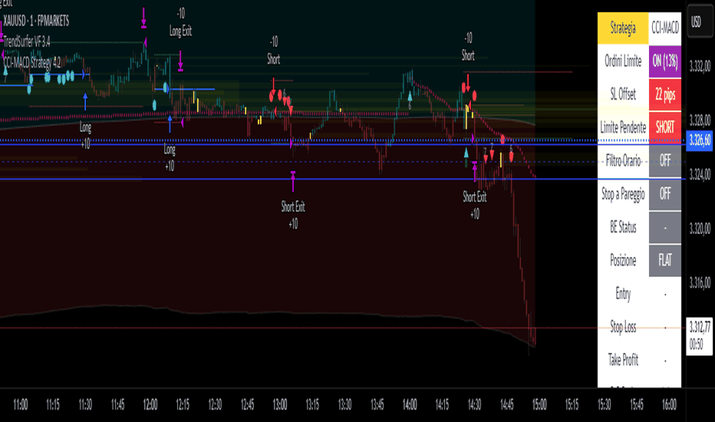Click the Posizione label
Screen dimensions: 715x422
click(623, 261)
